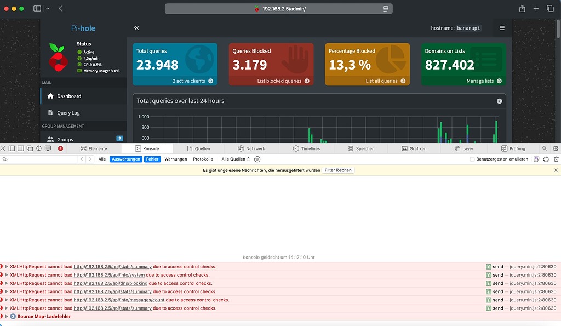Click the red error indicator icon
The image size is (561, 326).
click(60, 148)
